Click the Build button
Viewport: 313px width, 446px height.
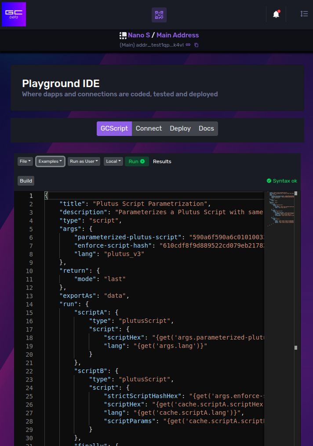click(26, 181)
